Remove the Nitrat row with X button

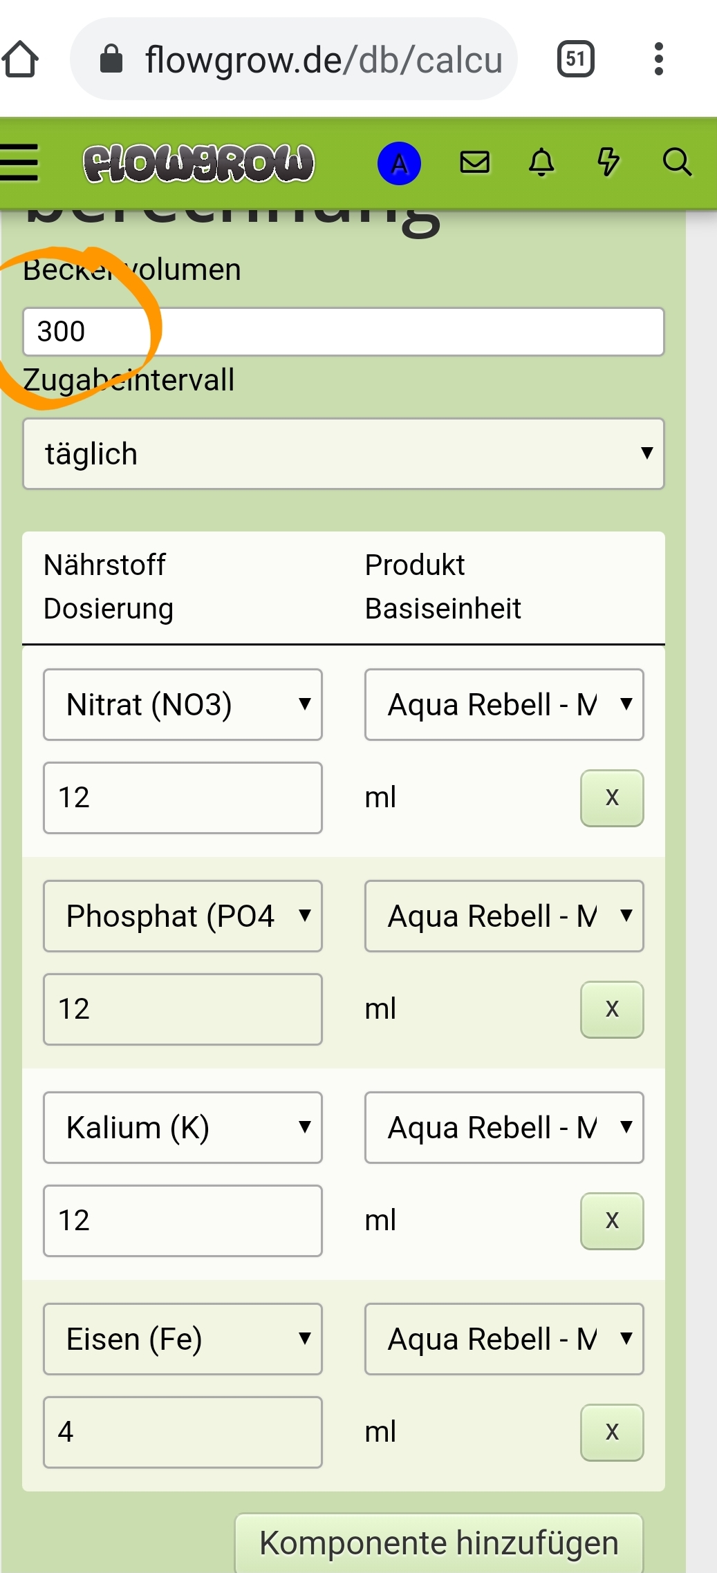612,798
